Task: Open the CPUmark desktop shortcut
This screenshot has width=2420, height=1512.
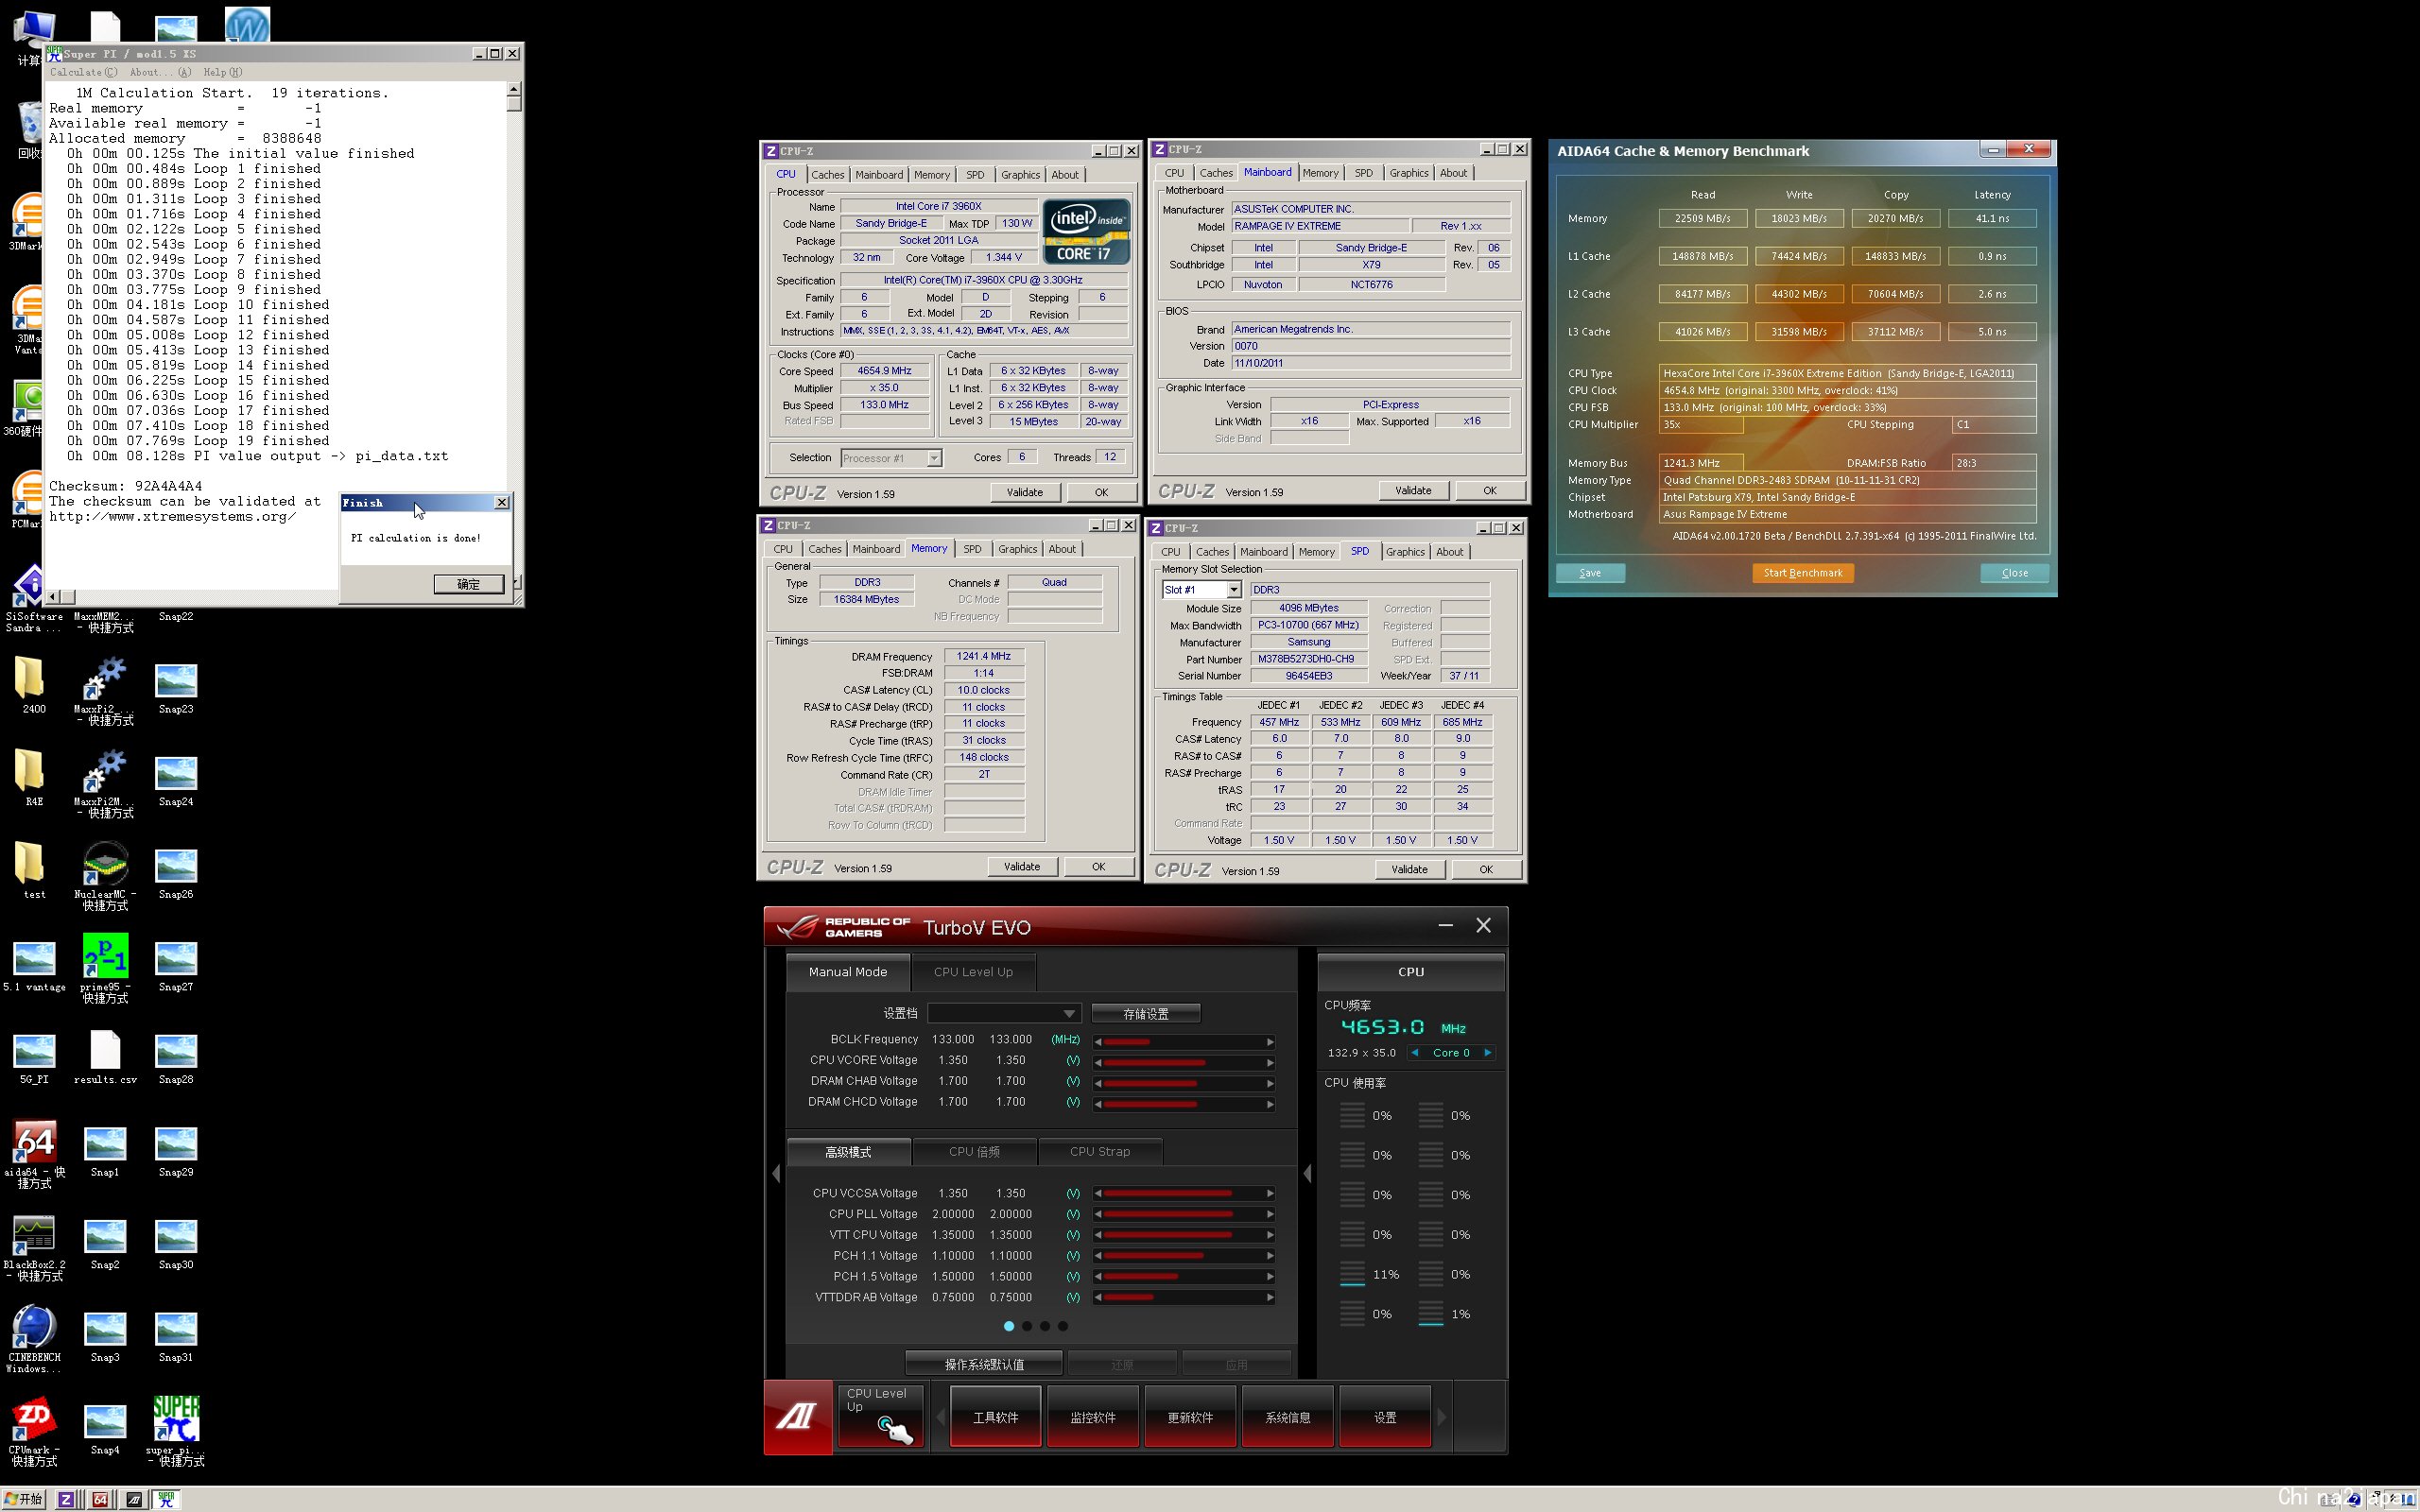Action: [x=34, y=1431]
